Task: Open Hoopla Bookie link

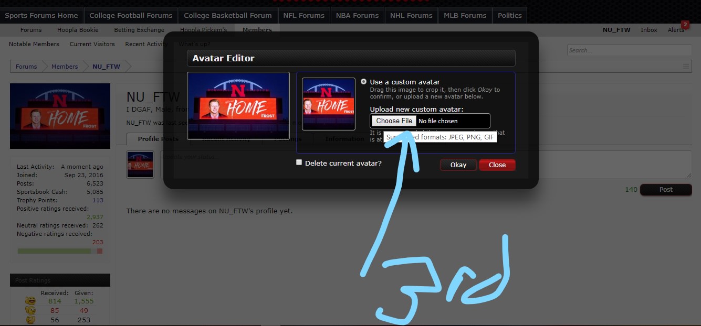Action: [78, 30]
